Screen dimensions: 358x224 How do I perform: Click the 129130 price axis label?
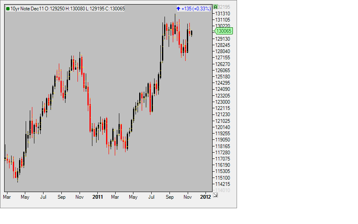223,39
